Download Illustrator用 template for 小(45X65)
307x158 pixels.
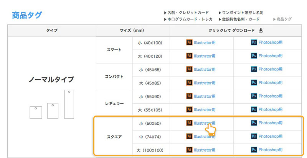click(x=205, y=69)
